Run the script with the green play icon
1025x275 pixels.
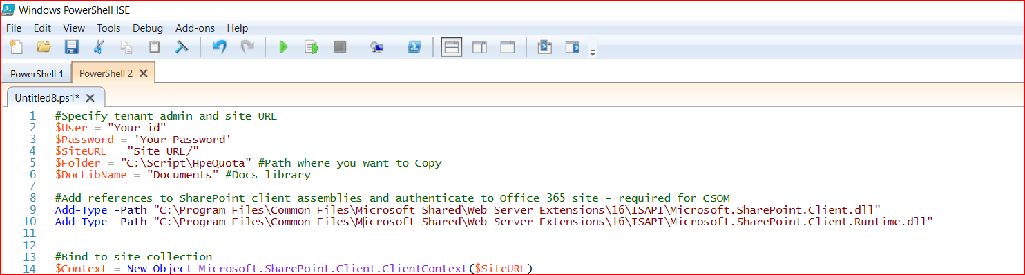(x=283, y=48)
